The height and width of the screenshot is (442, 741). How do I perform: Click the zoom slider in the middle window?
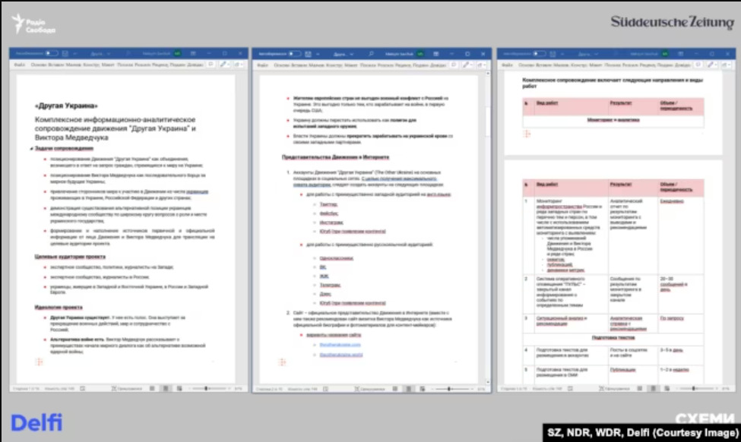pyautogui.click(x=451, y=389)
